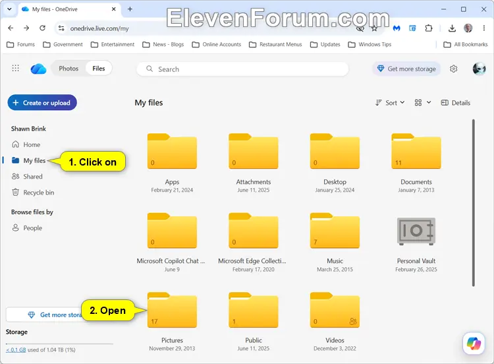Open the Attachments folder
Image resolution: width=494 pixels, height=364 pixels.
click(254, 152)
